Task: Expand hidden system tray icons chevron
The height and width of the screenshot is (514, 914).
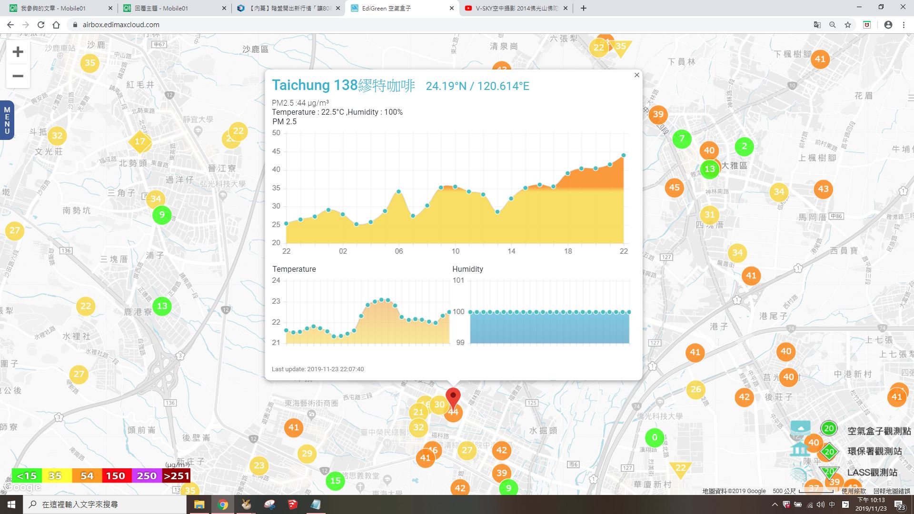Action: (775, 504)
